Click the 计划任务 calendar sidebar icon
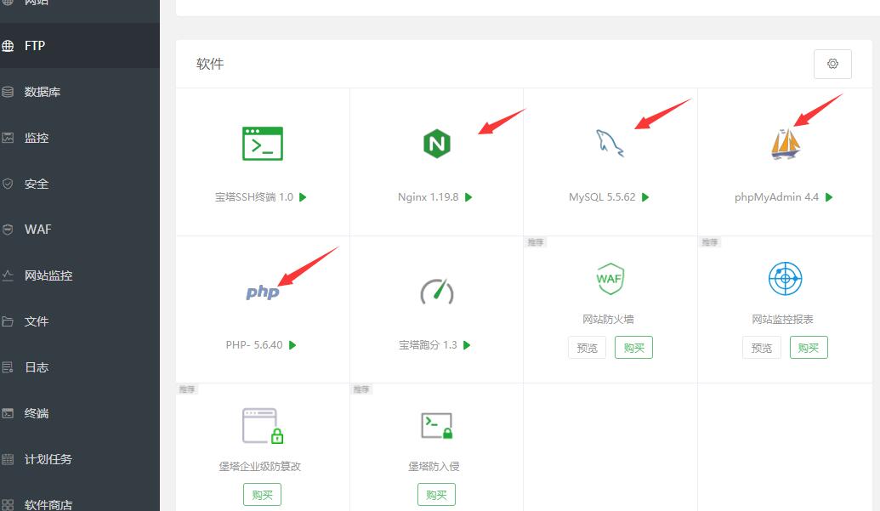 pos(8,459)
